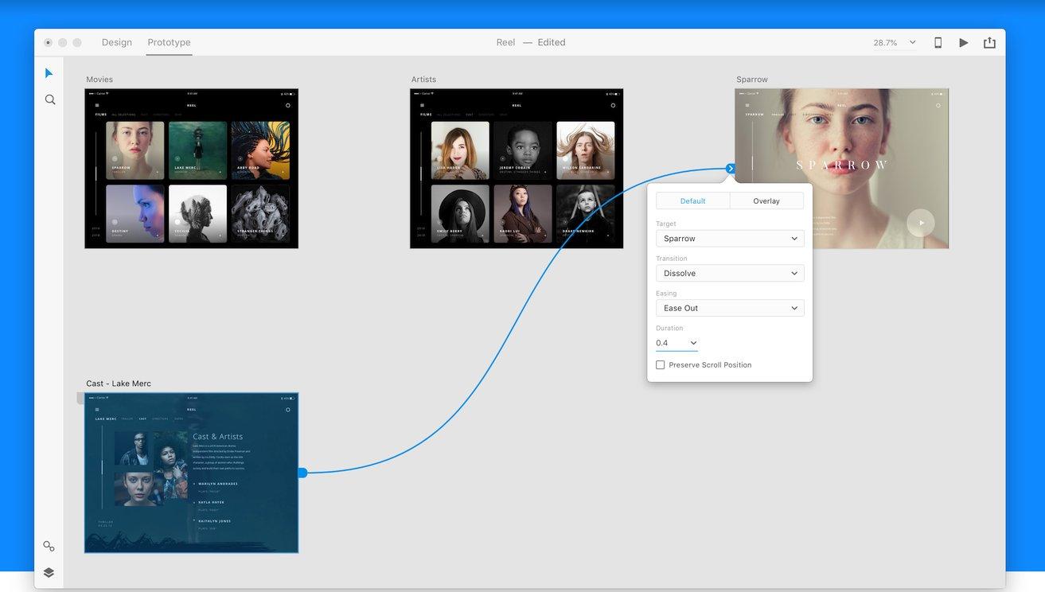Activate the Zoom magnifier tool
The image size is (1045, 592).
pyautogui.click(x=49, y=99)
